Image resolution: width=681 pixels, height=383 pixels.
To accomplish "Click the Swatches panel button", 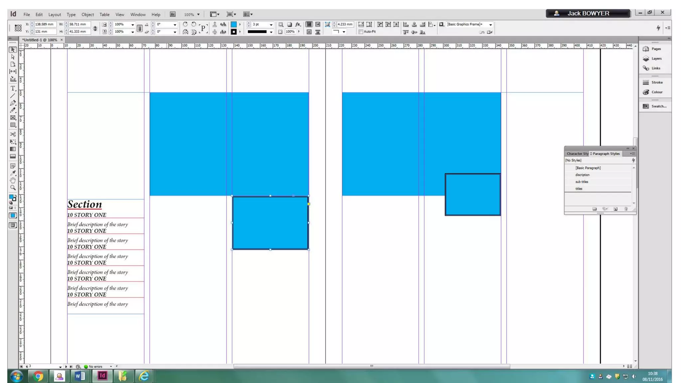I will 655,106.
